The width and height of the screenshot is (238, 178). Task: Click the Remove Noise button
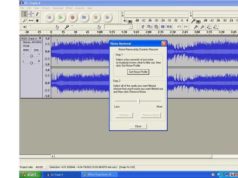tap(151, 115)
